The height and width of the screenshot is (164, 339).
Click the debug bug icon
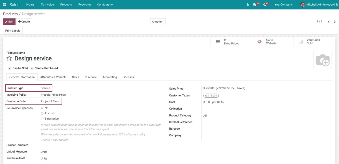[248, 5]
